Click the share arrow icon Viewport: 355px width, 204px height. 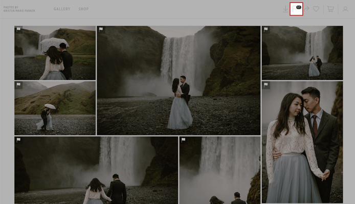pyautogui.click(x=306, y=9)
